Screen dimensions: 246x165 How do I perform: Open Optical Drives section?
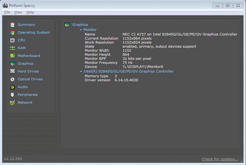point(30,79)
